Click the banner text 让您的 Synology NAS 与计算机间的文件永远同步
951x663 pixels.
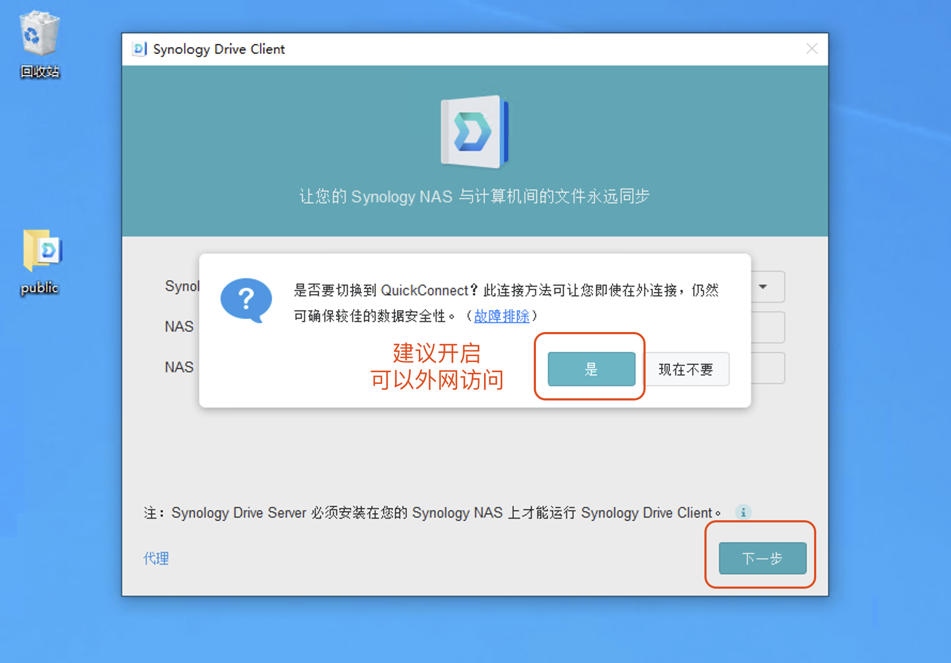pyautogui.click(x=474, y=196)
